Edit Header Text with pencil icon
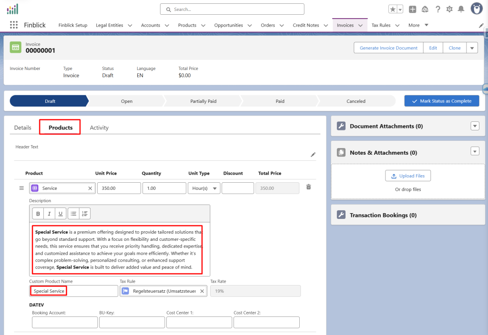The width and height of the screenshot is (488, 335). coord(313,155)
